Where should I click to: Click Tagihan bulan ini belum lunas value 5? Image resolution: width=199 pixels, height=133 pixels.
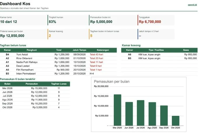click(91, 36)
